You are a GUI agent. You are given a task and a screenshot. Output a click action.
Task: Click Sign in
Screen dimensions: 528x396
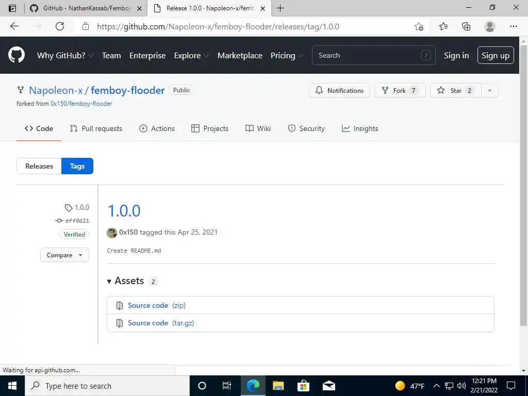(x=456, y=56)
